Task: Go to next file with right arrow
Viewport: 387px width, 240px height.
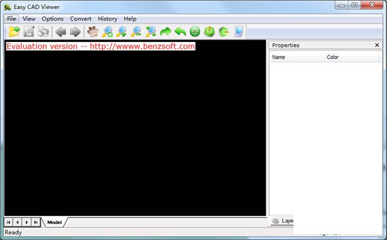Action: pyautogui.click(x=75, y=32)
